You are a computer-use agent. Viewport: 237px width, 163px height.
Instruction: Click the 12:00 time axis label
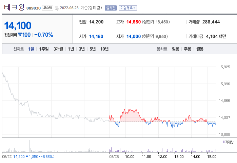tap(163, 157)
